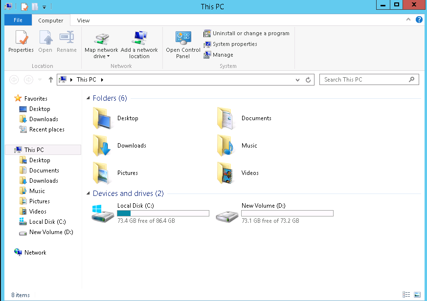Image resolution: width=427 pixels, height=301 pixels.
Task: Expand the breadcrumb arrow after This PC
Action: point(102,80)
